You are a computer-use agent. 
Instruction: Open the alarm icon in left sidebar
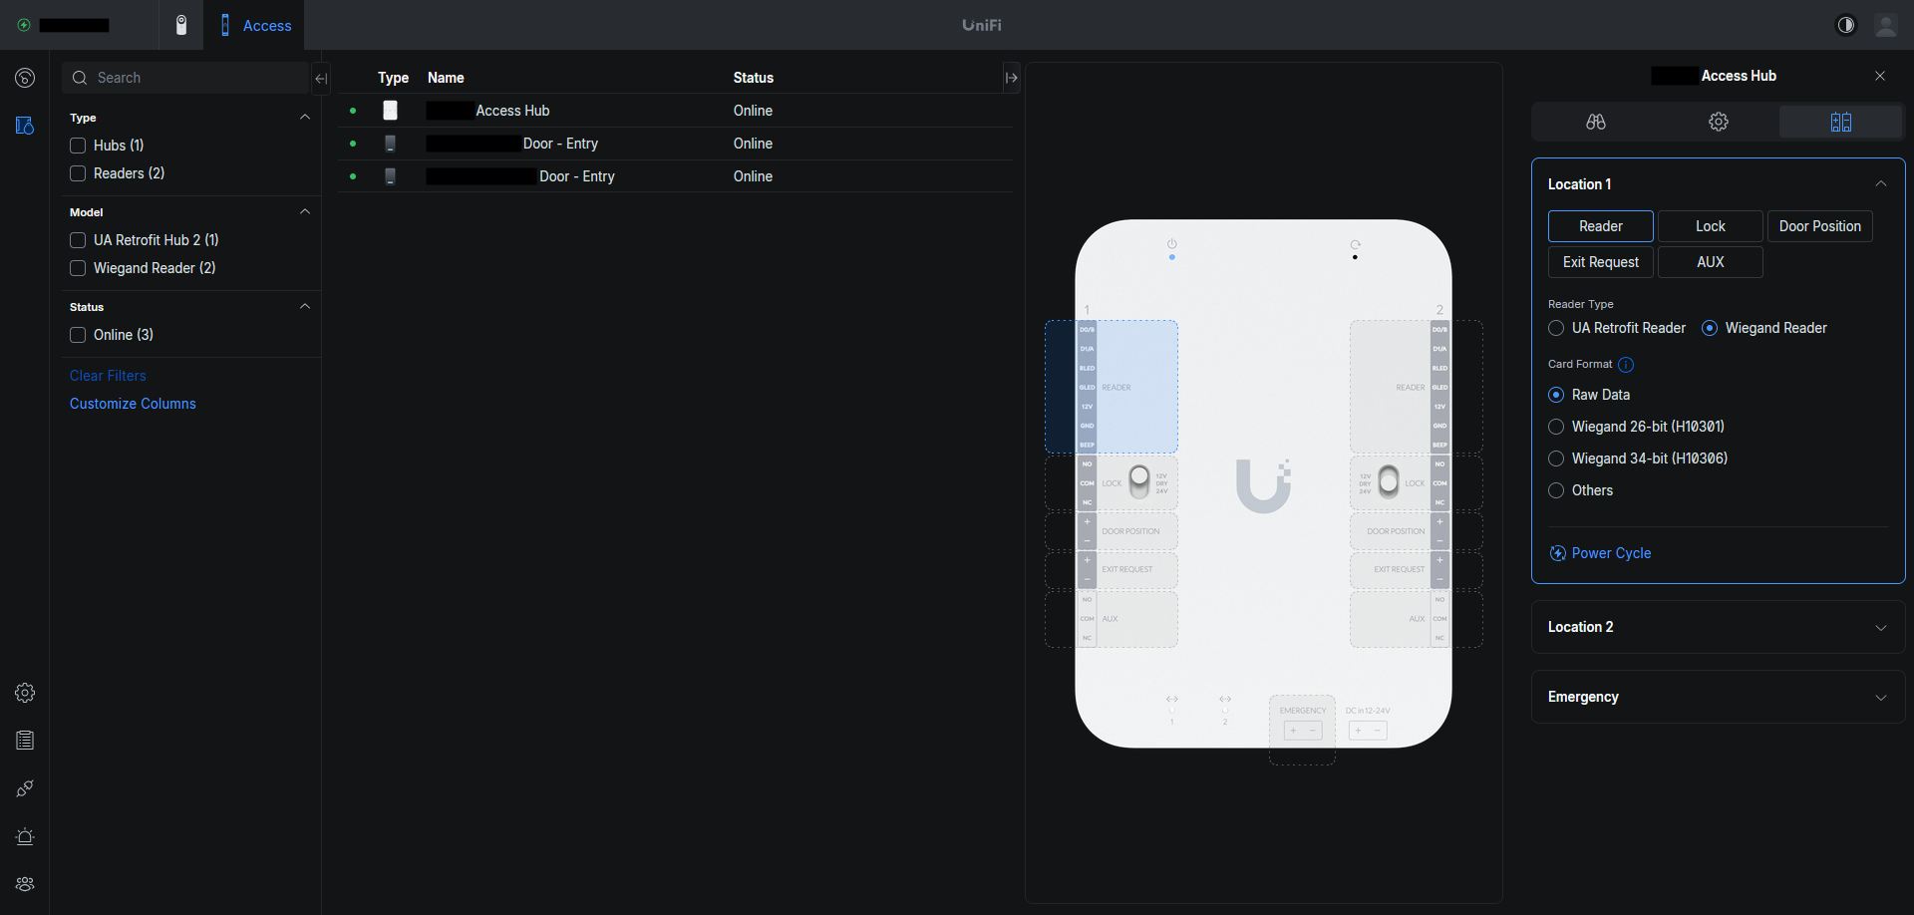(x=25, y=836)
